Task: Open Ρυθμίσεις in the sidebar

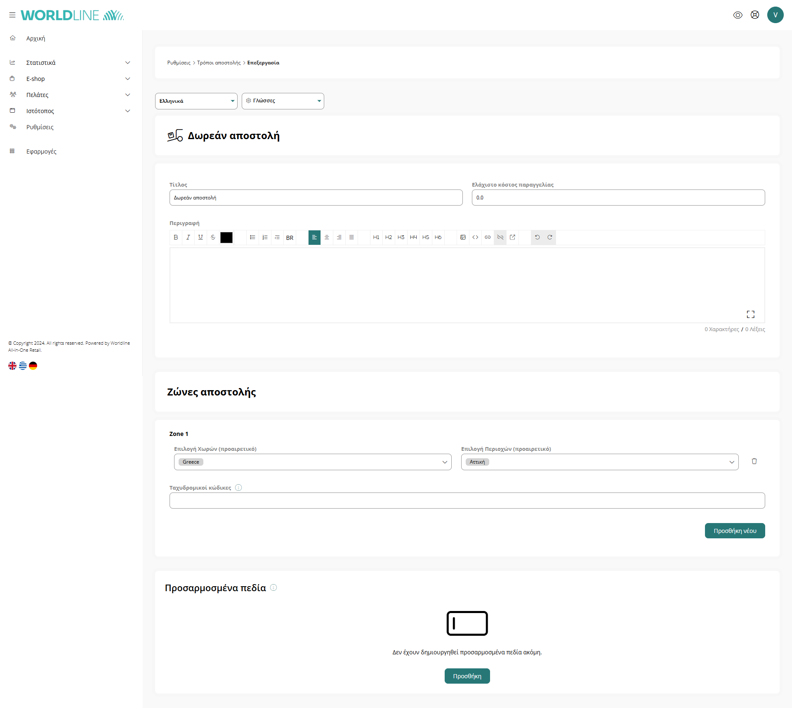Action: pos(40,127)
